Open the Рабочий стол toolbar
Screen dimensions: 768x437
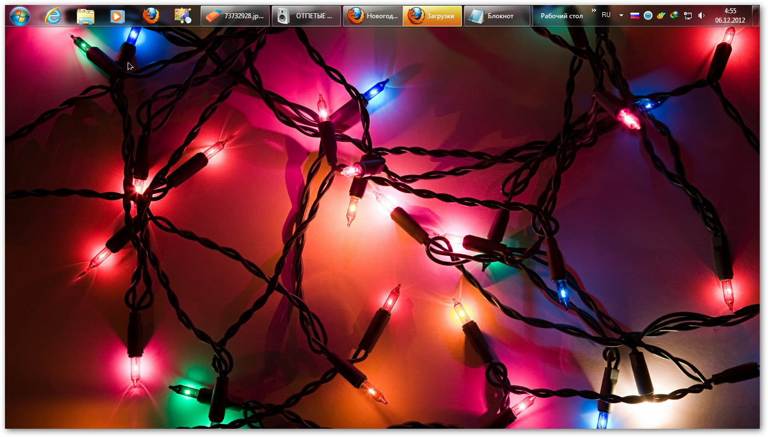561,16
